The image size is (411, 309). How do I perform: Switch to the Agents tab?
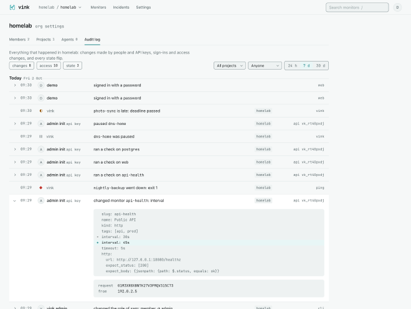70,40
